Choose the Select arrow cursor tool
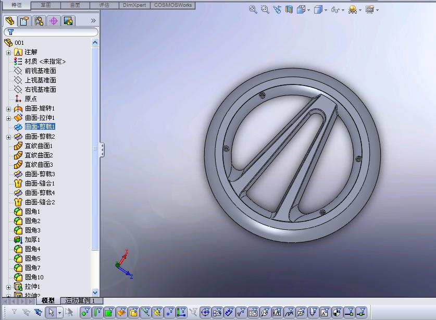This screenshot has width=436, height=320. [x=51, y=312]
